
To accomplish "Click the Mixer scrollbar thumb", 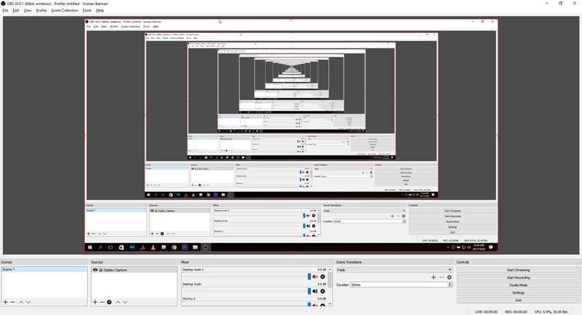I will point(330,279).
